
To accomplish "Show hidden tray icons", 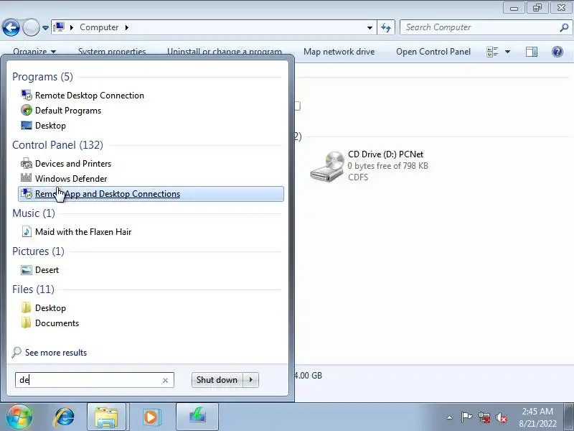I will click(450, 417).
